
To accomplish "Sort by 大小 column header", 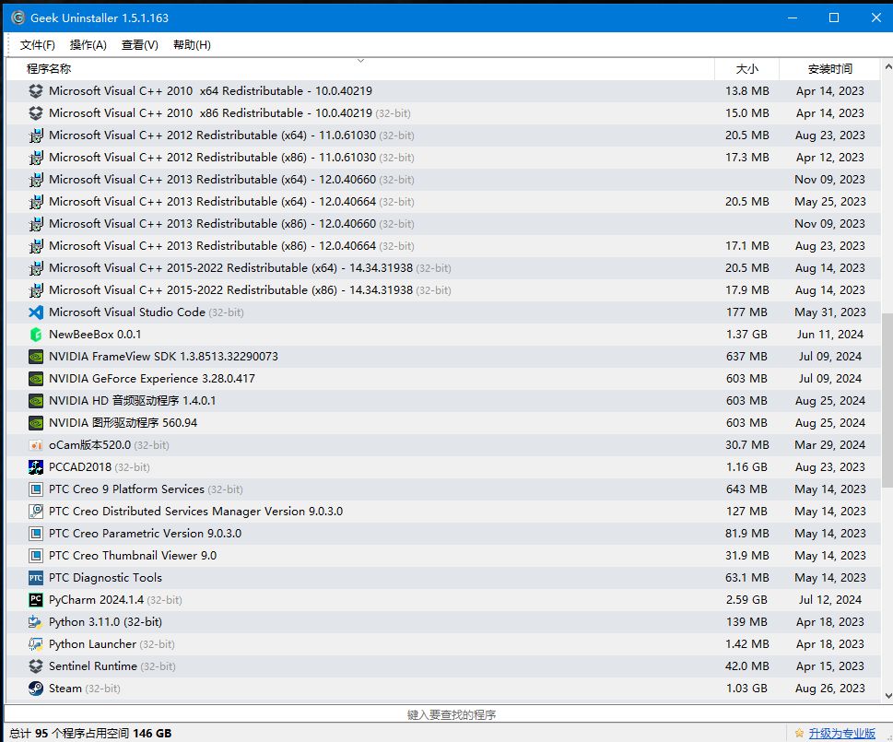I will tap(746, 69).
